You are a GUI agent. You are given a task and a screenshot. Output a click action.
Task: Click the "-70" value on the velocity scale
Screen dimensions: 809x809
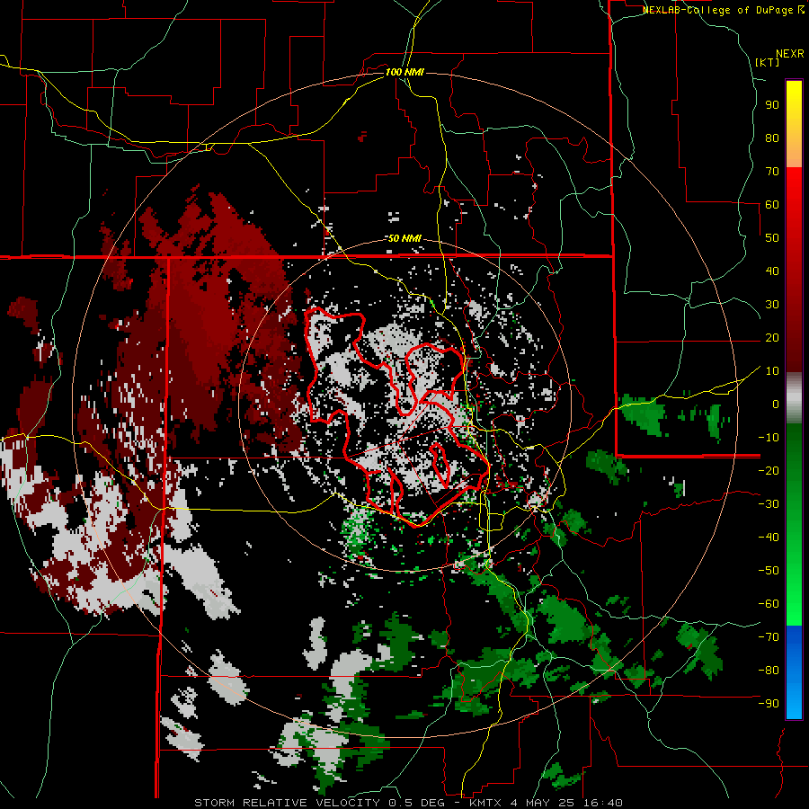point(769,637)
